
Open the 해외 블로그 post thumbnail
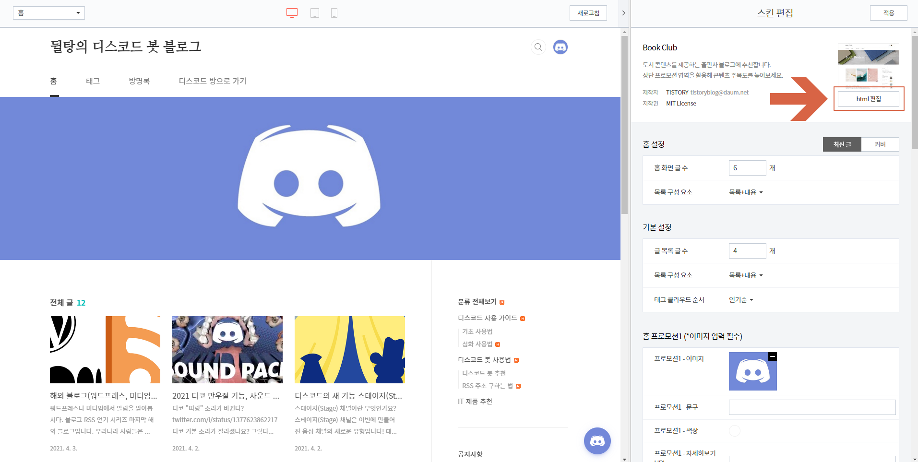coord(105,350)
